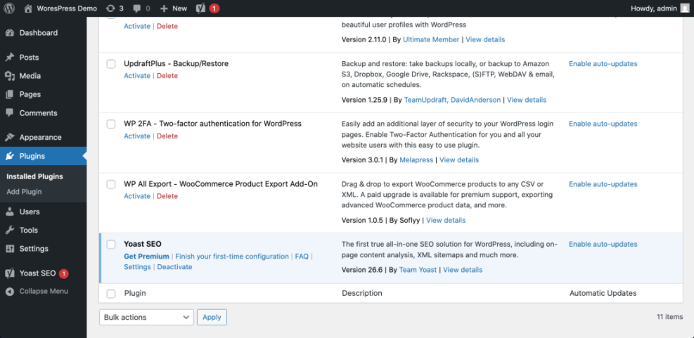
Task: Click the Yoast SEO sidebar badge showing 1
Action: point(64,273)
